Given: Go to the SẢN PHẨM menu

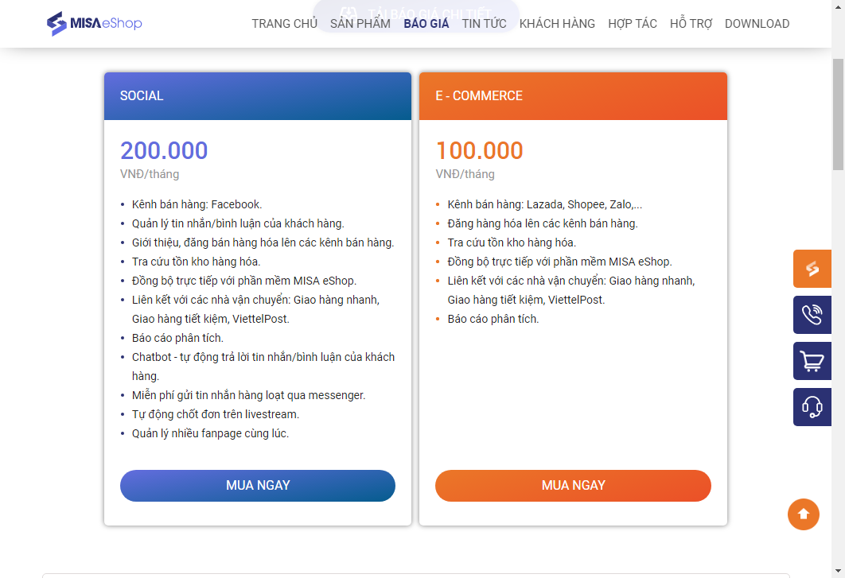Looking at the screenshot, I should pos(360,24).
